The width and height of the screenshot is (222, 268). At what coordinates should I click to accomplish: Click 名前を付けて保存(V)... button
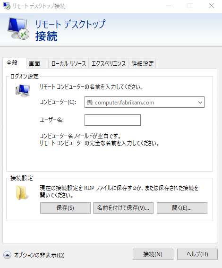point(123,208)
